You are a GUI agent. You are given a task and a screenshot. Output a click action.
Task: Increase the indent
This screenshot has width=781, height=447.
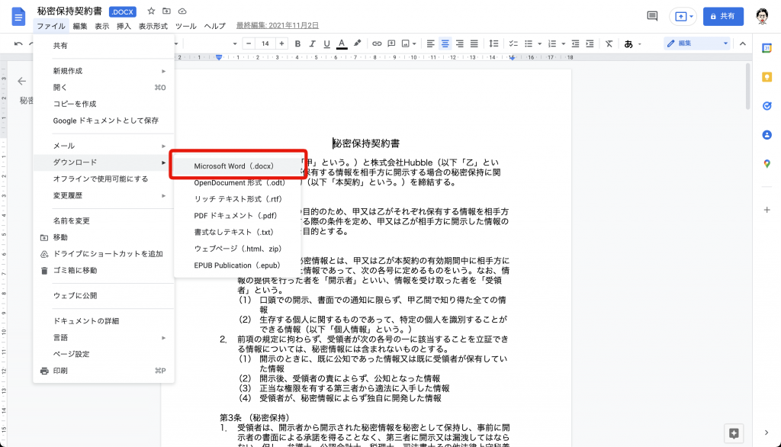[590, 43]
